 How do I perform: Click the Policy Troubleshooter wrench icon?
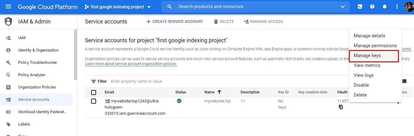(x=8, y=63)
